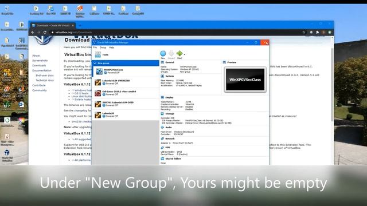Screen dimensions: 367x206
Task: Open the End-user docs sidebar link
Action: point(45,76)
